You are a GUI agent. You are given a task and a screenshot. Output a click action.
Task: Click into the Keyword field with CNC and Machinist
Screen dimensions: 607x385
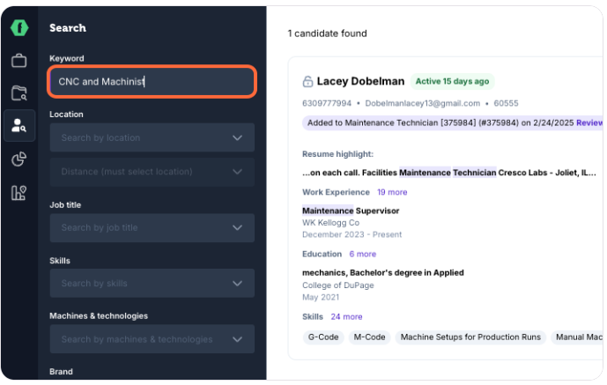(152, 82)
